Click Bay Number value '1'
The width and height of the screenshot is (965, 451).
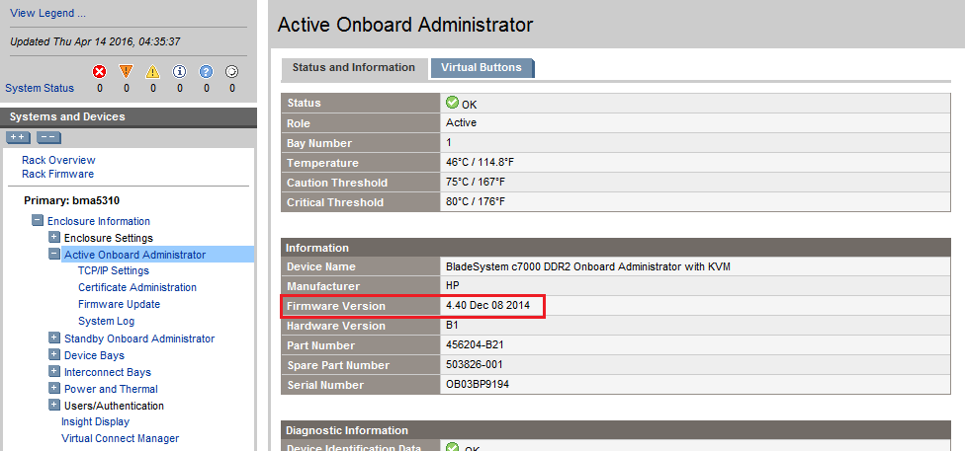tap(449, 142)
